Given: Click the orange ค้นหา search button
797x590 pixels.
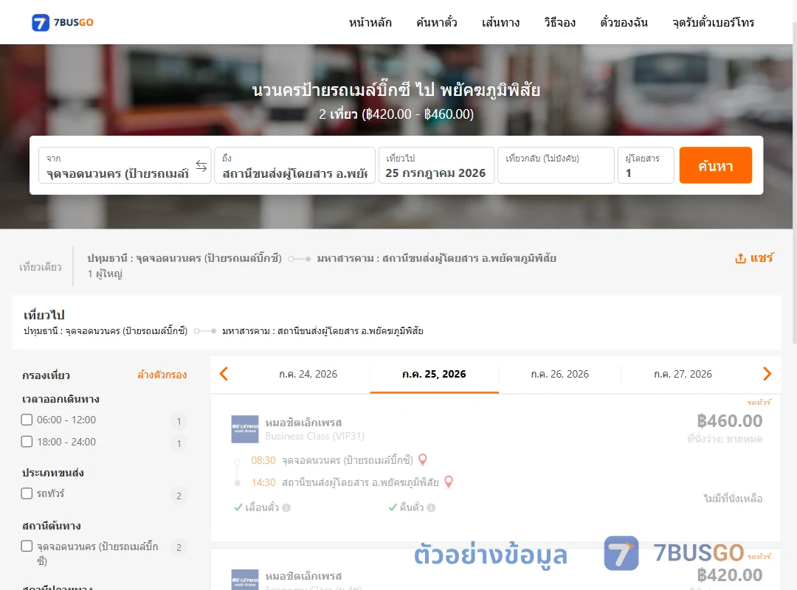Looking at the screenshot, I should click(715, 166).
